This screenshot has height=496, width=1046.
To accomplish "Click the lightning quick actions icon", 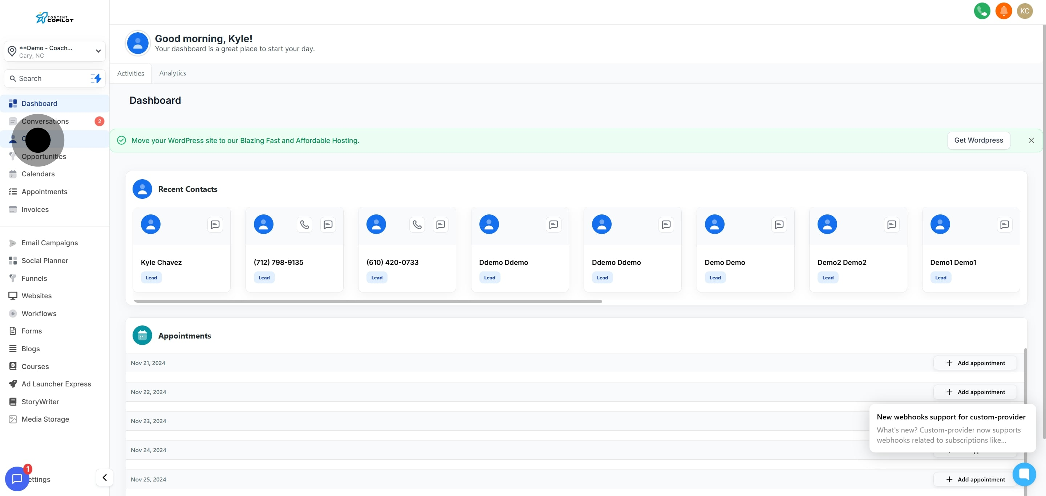I will click(x=96, y=78).
